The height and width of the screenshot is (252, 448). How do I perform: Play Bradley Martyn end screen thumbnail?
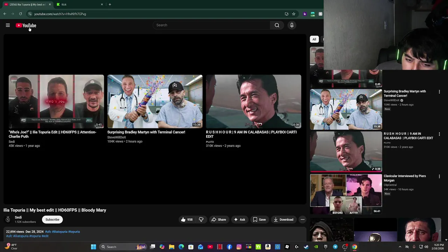(x=155, y=101)
